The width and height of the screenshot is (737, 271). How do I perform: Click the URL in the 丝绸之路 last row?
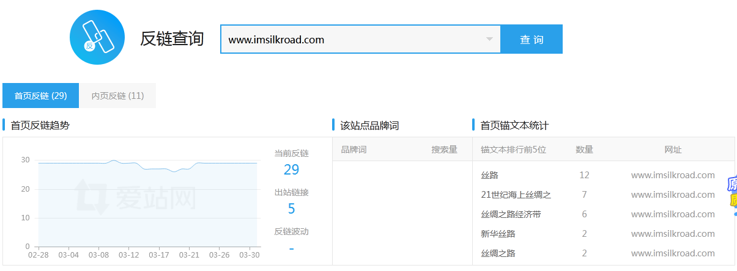[673, 253]
